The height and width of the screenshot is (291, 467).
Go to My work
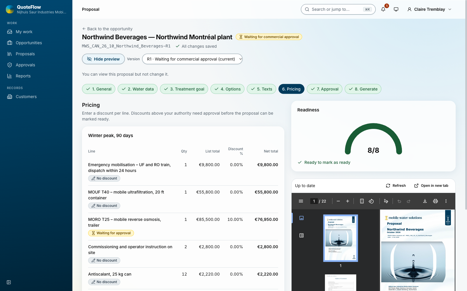click(x=36, y=32)
